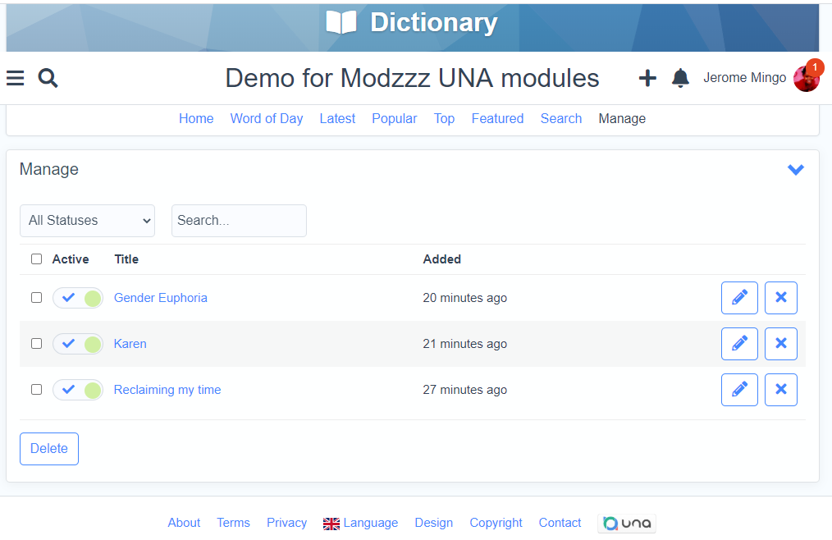This screenshot has height=540, width=832.
Task: Check the box beside Karen row
Action: tap(36, 344)
